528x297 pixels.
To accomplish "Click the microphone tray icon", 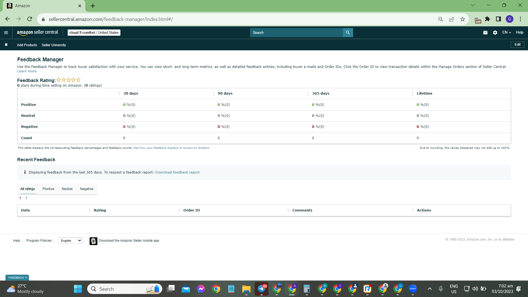I will 441,289.
